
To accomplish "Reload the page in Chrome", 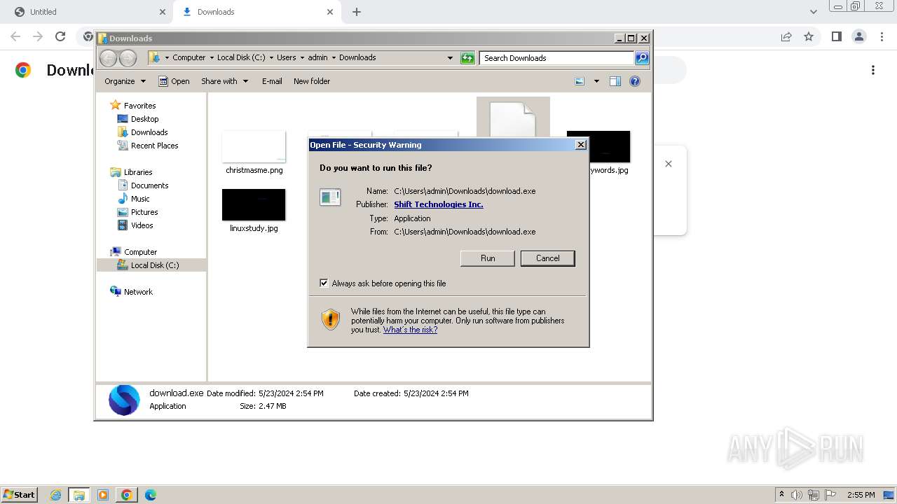I will [x=60, y=36].
